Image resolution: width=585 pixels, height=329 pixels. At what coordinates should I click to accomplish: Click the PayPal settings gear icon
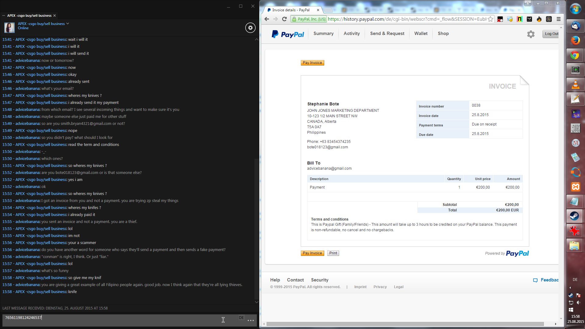tap(531, 34)
